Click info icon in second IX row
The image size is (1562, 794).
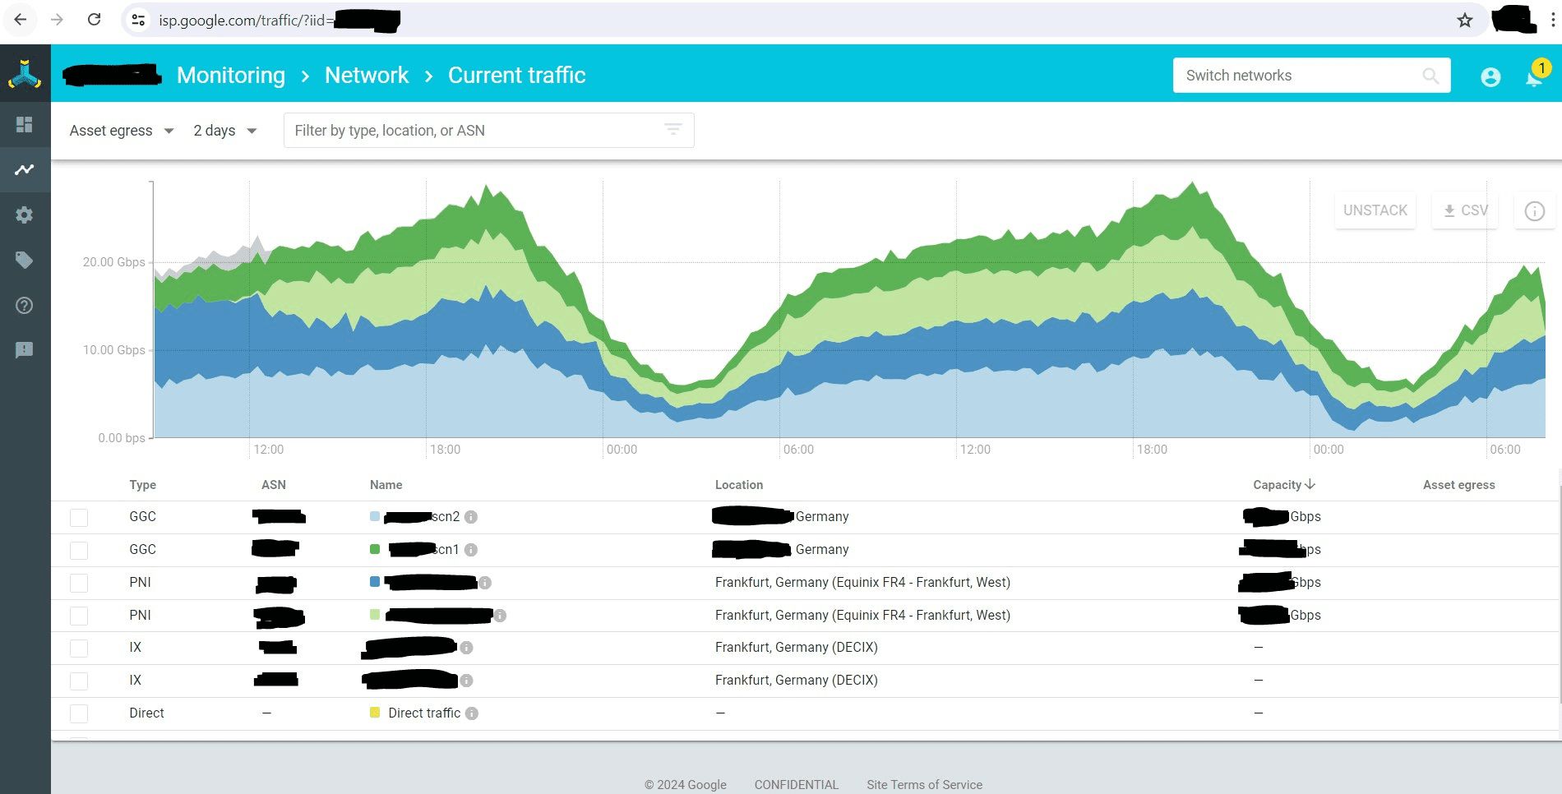466,681
